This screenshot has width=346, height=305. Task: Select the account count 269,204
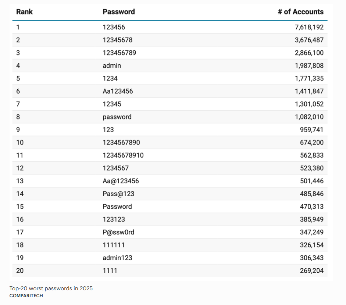(312, 271)
